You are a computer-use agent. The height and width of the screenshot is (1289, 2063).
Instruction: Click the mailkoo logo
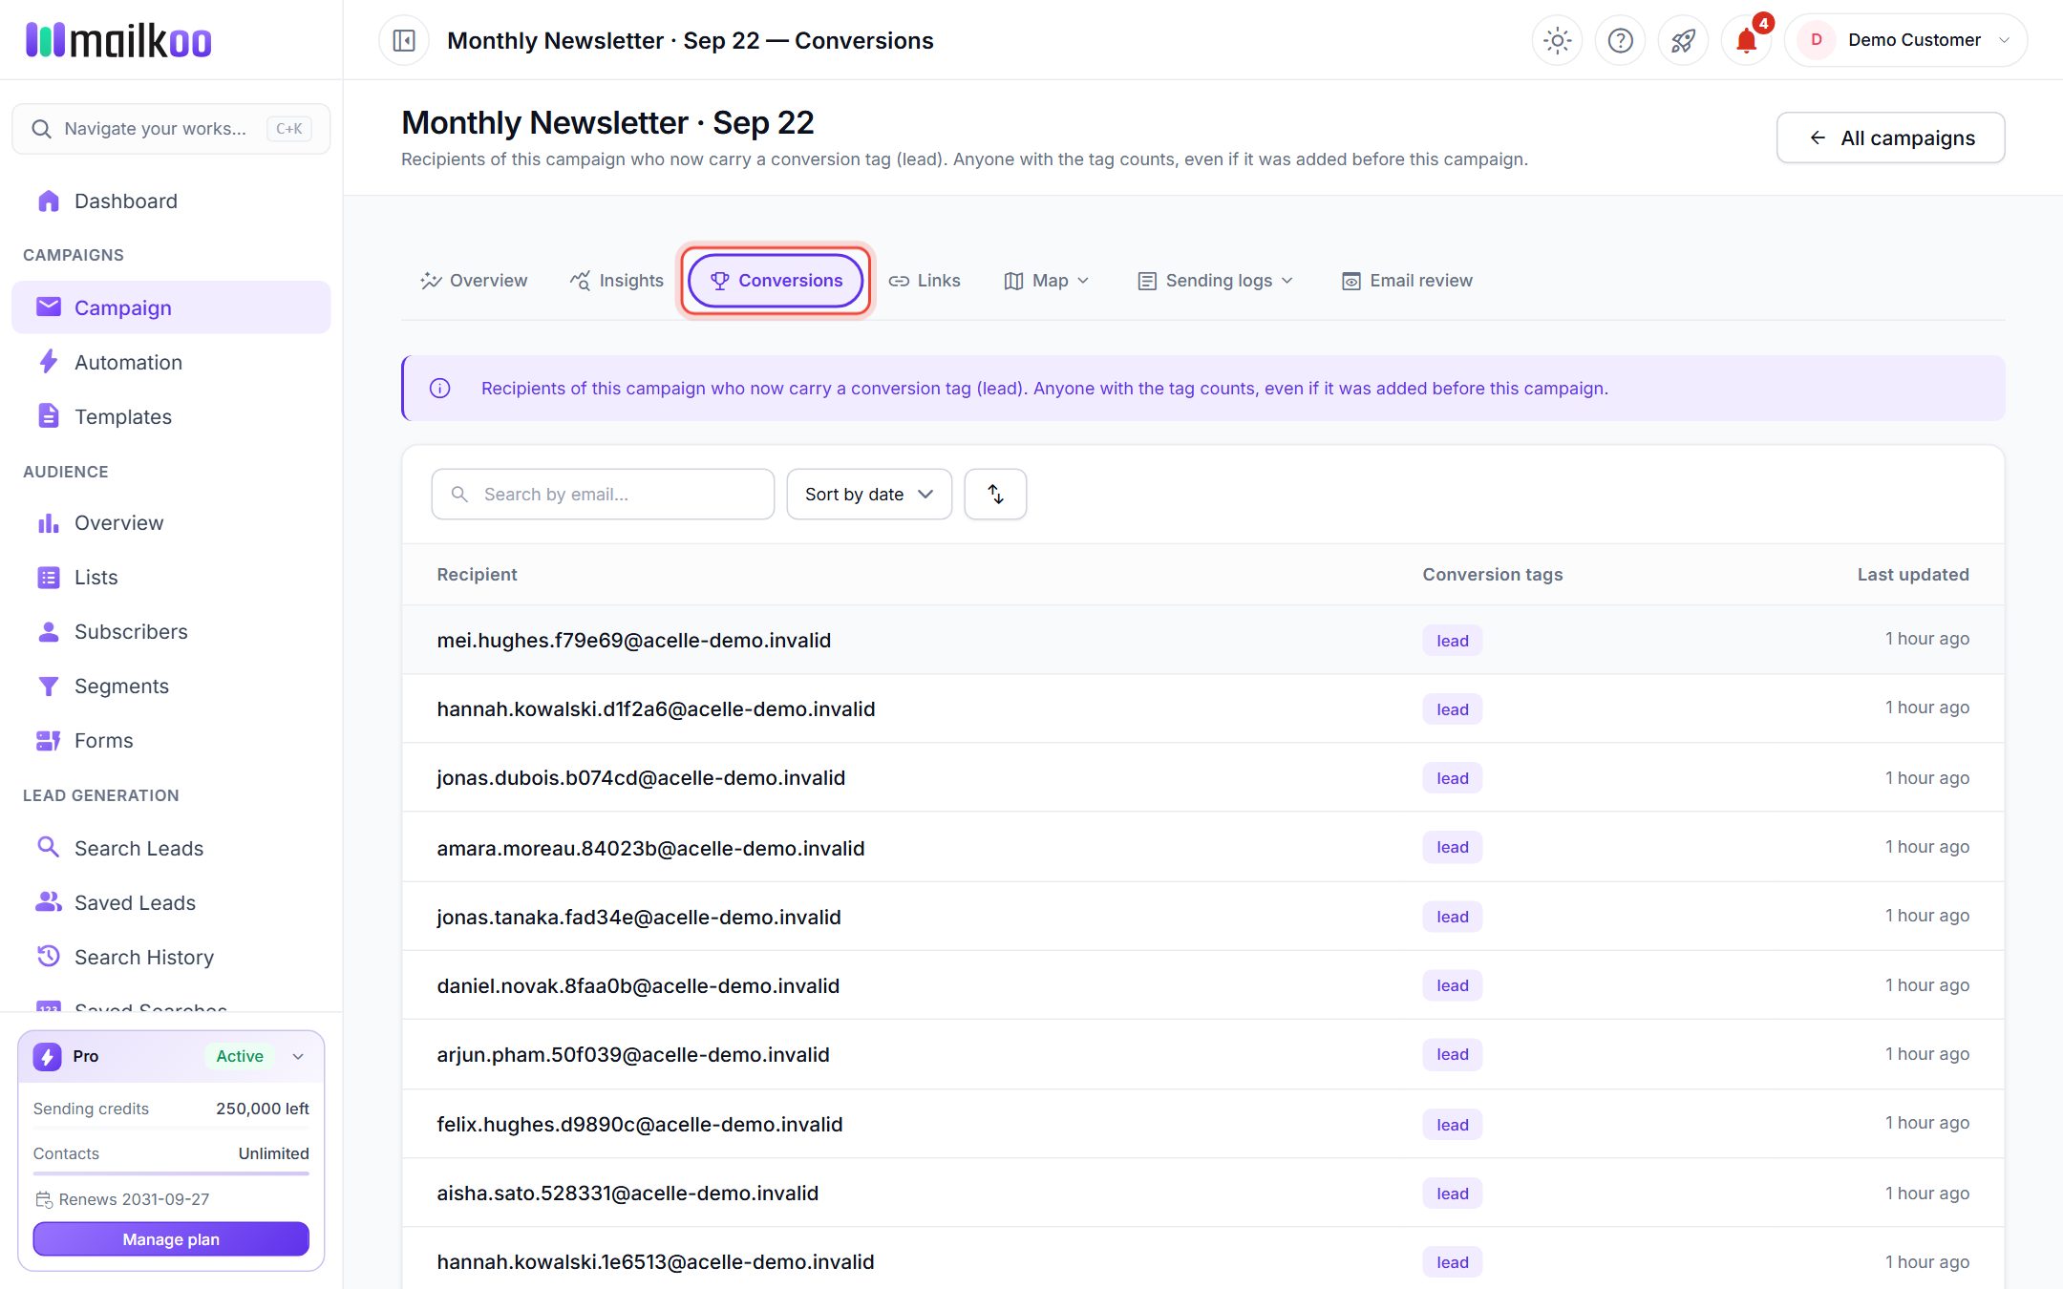(118, 40)
